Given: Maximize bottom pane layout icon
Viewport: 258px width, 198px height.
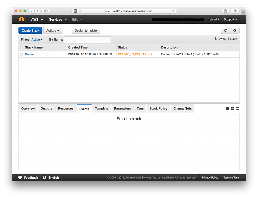Looking at the screenshot, I should pyautogui.click(x=237, y=108).
